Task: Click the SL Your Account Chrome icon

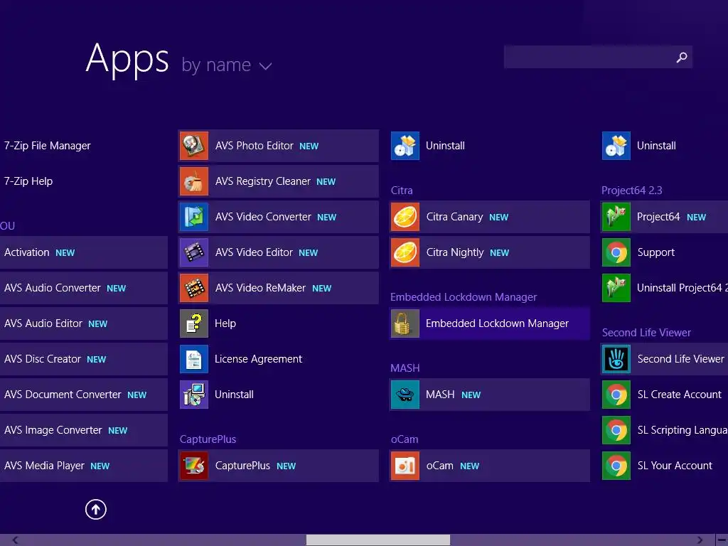Action: [x=616, y=466]
